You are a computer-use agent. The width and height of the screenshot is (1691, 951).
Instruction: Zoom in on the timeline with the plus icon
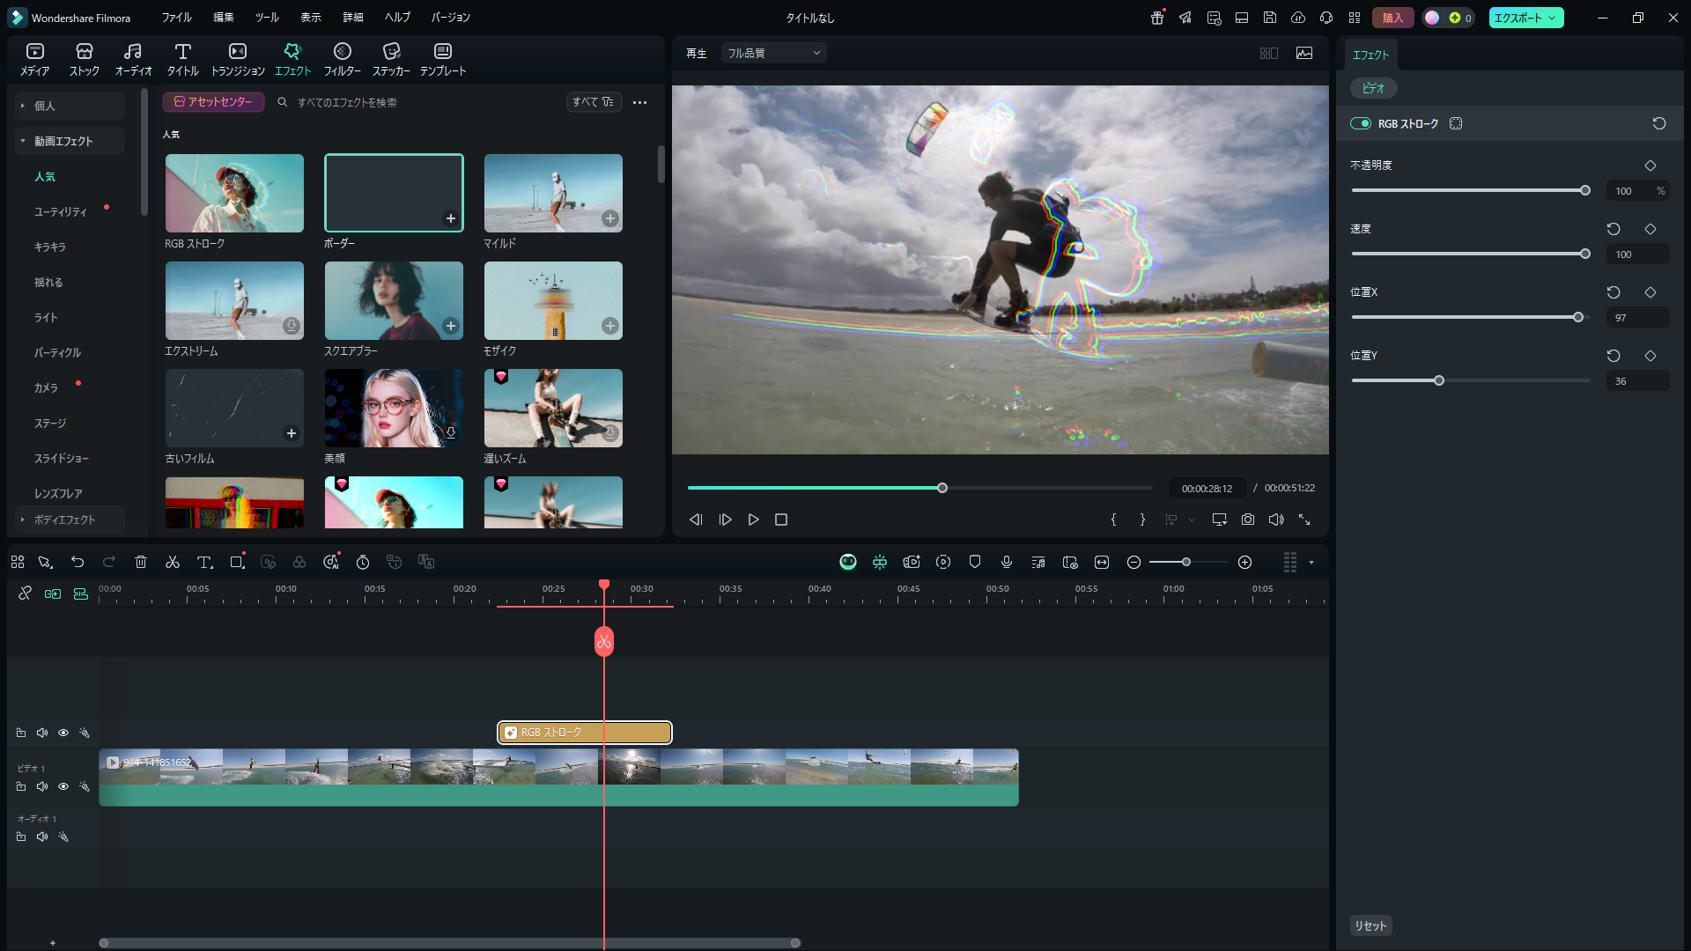tap(1245, 562)
